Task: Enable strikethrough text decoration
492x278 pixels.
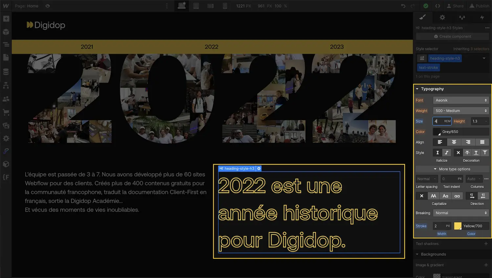Action: click(x=467, y=153)
